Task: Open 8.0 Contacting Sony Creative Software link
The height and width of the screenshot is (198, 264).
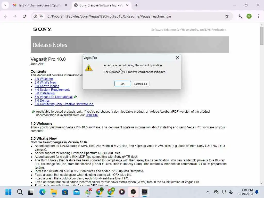Action: (x=64, y=104)
